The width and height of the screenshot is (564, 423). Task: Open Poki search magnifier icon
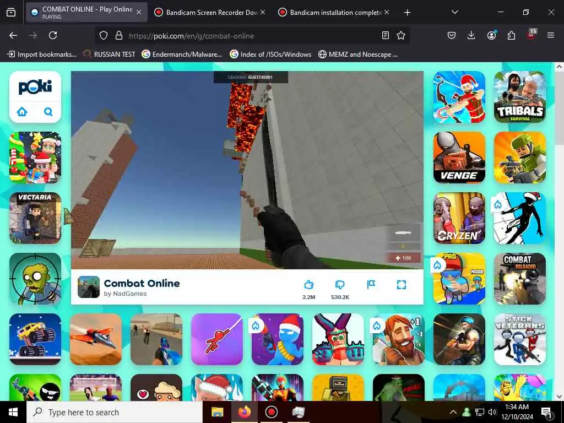(x=48, y=112)
